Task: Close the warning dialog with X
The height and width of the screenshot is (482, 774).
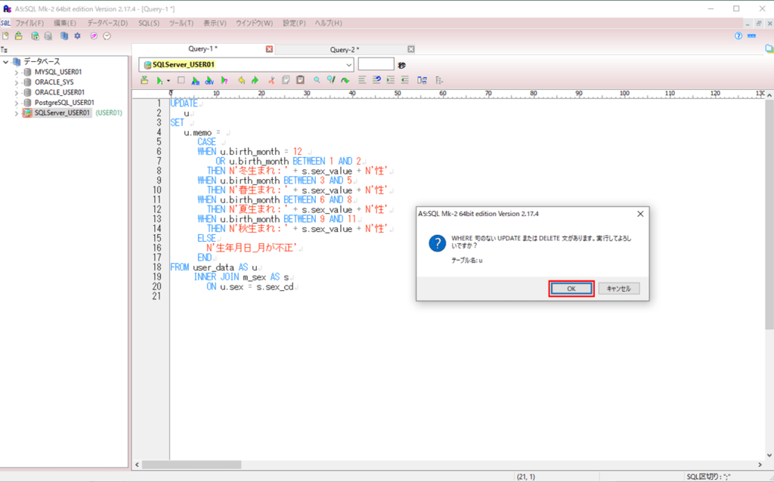Action: point(640,214)
